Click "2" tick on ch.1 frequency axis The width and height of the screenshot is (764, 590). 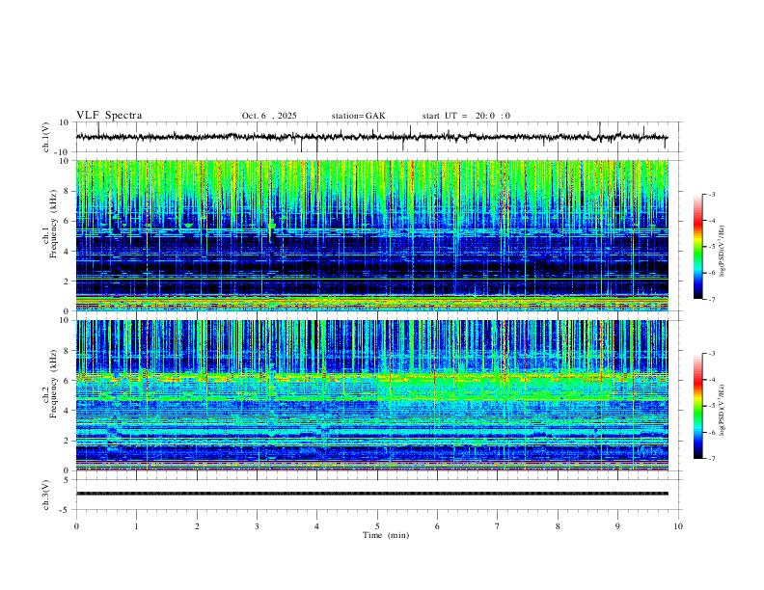(67, 282)
